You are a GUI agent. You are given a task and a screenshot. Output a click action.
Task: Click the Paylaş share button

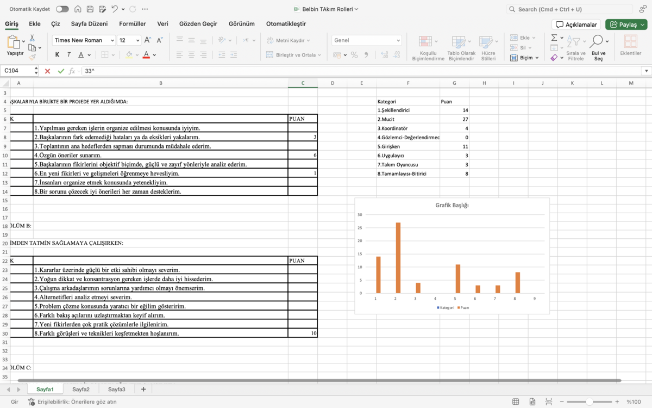pos(626,24)
